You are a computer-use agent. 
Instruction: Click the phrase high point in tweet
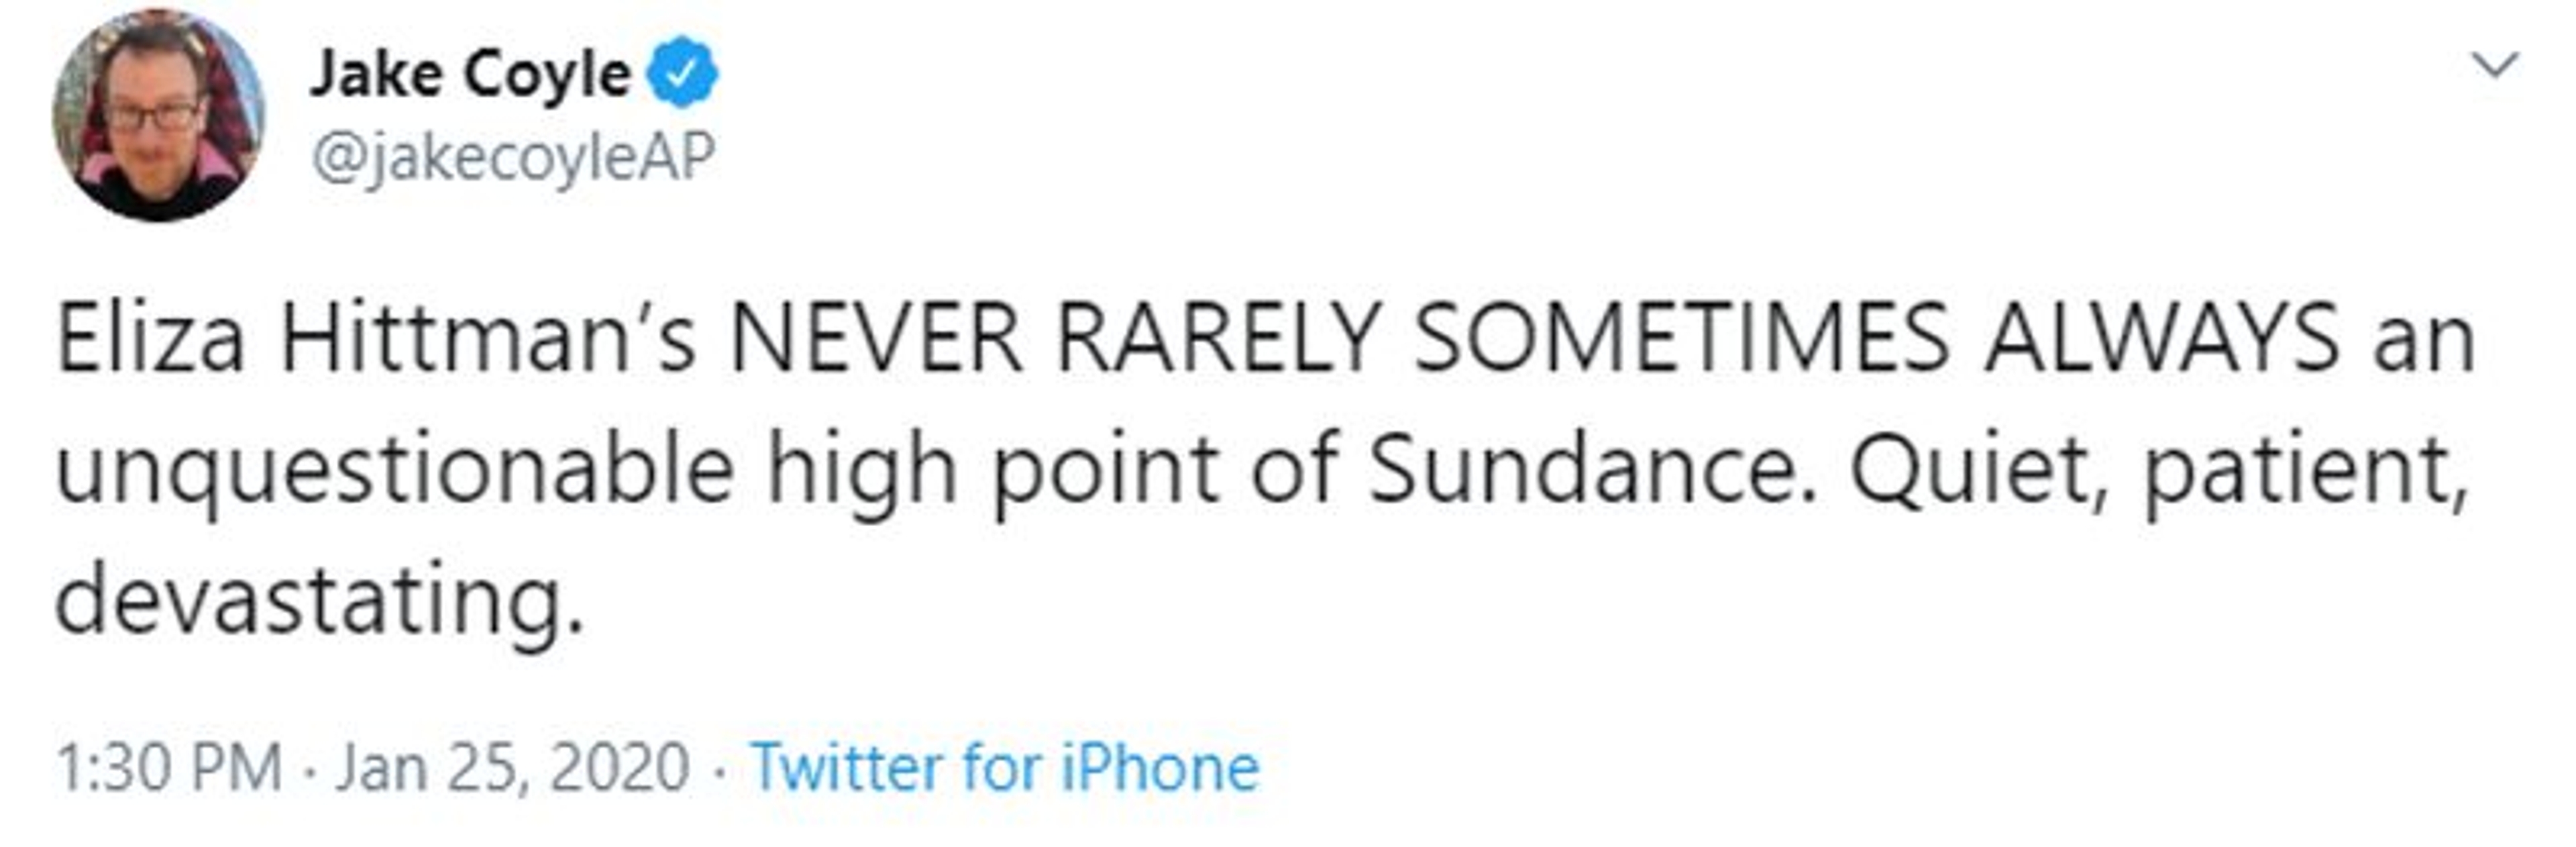[991, 470]
